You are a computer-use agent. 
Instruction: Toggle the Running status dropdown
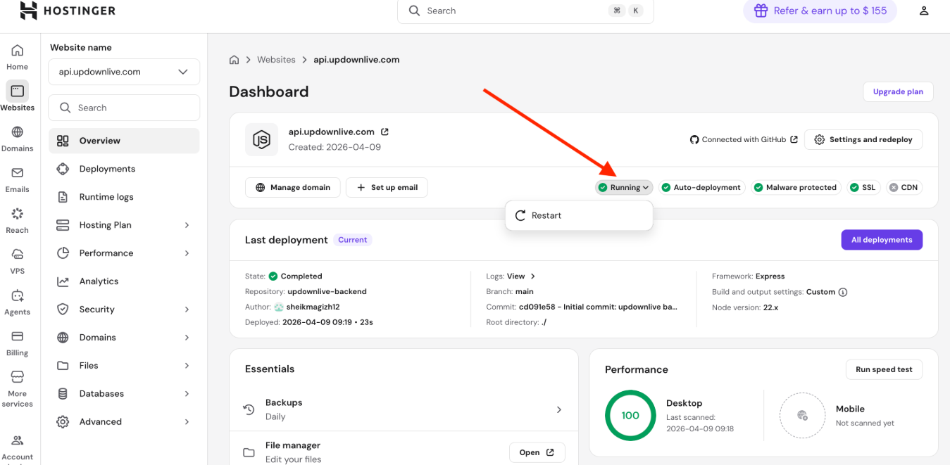pos(624,187)
